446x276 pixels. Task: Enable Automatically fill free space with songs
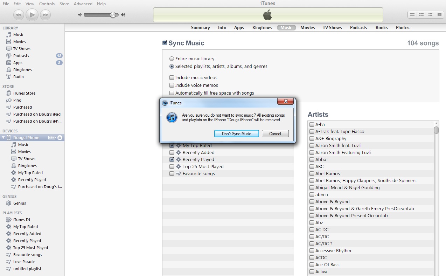172,93
